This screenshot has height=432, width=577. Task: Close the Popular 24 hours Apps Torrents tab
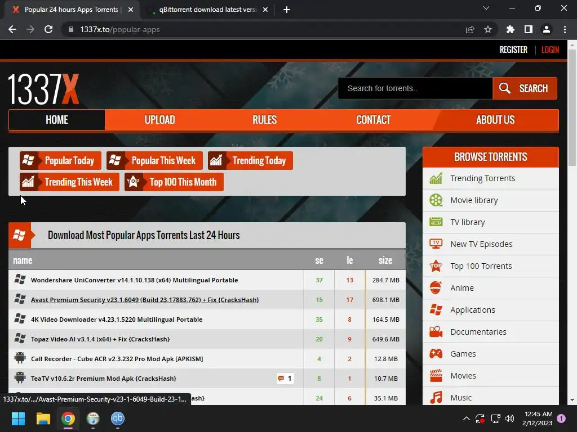(131, 10)
